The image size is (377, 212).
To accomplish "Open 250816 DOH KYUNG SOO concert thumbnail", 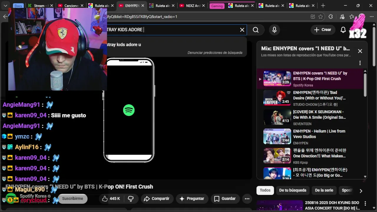I will pos(280,206).
